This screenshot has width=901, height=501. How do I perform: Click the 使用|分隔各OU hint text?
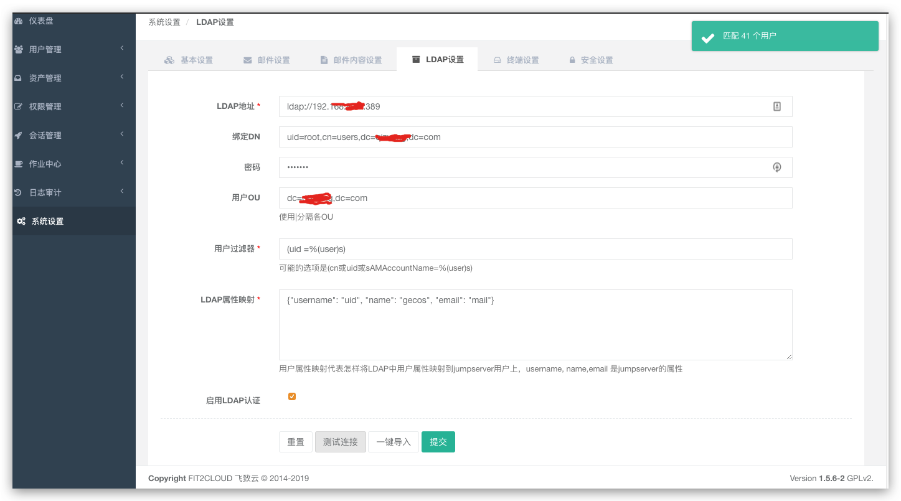pyautogui.click(x=306, y=217)
